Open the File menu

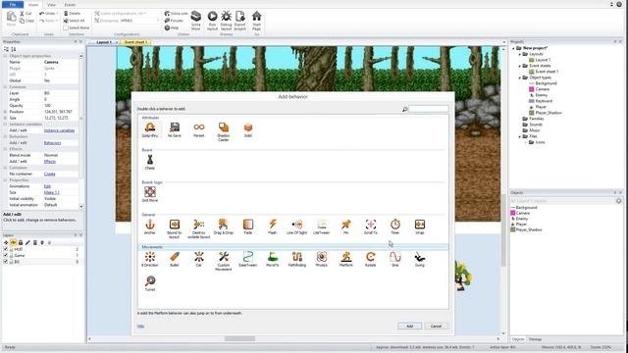(x=13, y=4)
